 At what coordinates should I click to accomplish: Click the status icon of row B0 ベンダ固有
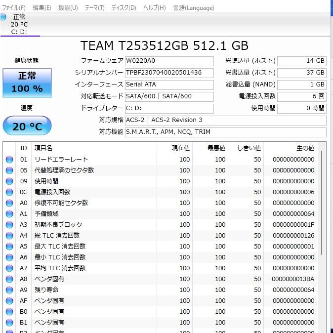(9, 312)
